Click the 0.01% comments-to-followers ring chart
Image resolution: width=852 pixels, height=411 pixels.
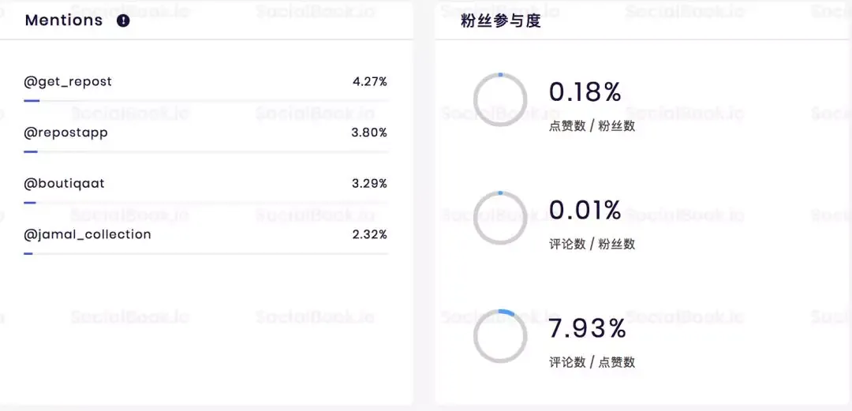(x=500, y=218)
